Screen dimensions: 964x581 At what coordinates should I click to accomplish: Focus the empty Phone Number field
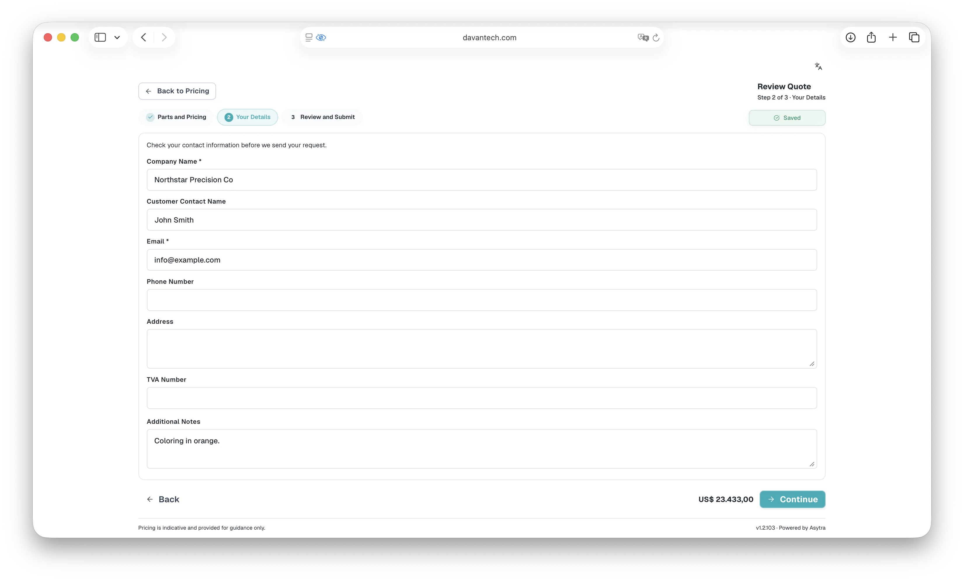click(x=482, y=300)
